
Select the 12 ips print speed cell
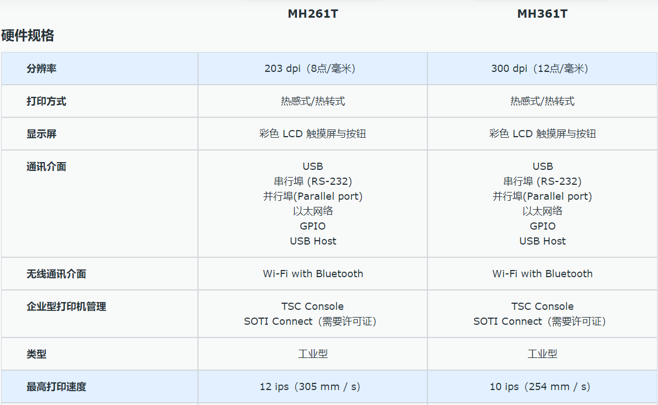312,387
